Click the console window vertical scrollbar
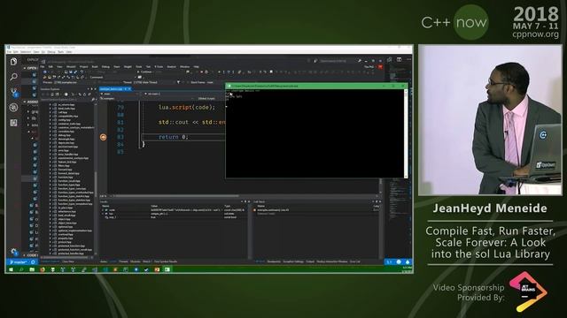The height and width of the screenshot is (318, 567). coord(406,133)
